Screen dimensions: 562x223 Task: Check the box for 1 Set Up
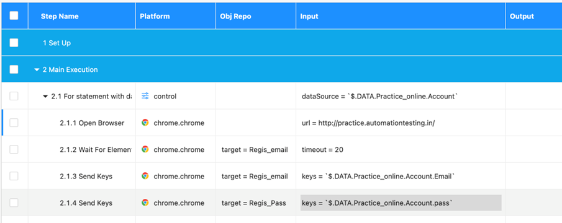pos(14,43)
